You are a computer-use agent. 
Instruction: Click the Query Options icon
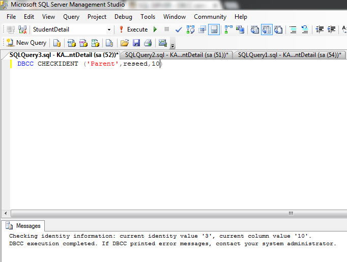pos(202,30)
